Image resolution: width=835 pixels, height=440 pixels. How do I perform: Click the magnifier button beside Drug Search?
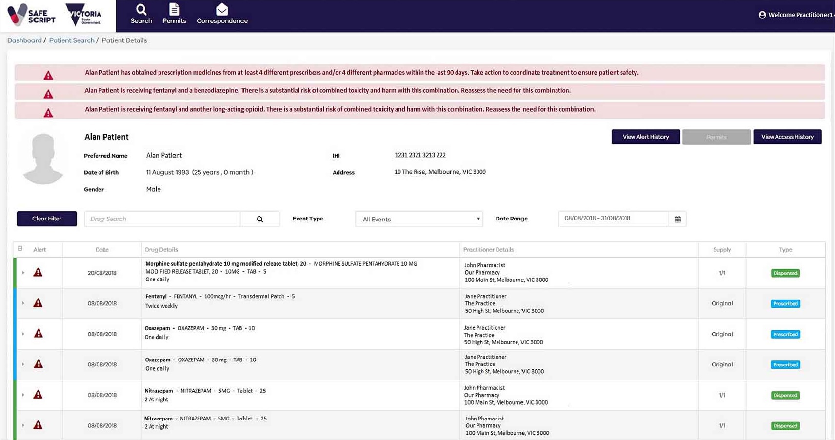click(x=260, y=219)
